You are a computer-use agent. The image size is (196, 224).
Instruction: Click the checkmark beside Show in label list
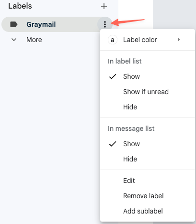113,76
